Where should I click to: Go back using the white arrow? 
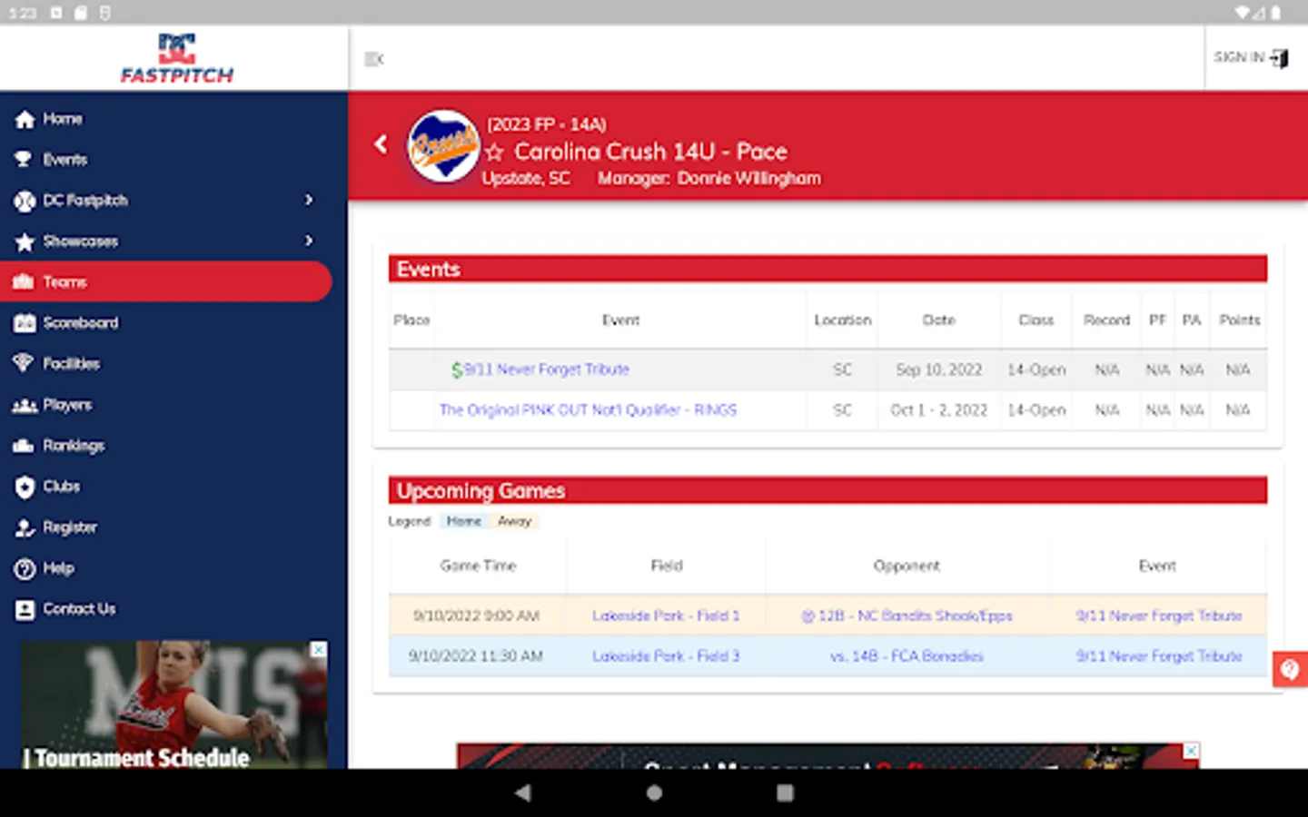(381, 143)
